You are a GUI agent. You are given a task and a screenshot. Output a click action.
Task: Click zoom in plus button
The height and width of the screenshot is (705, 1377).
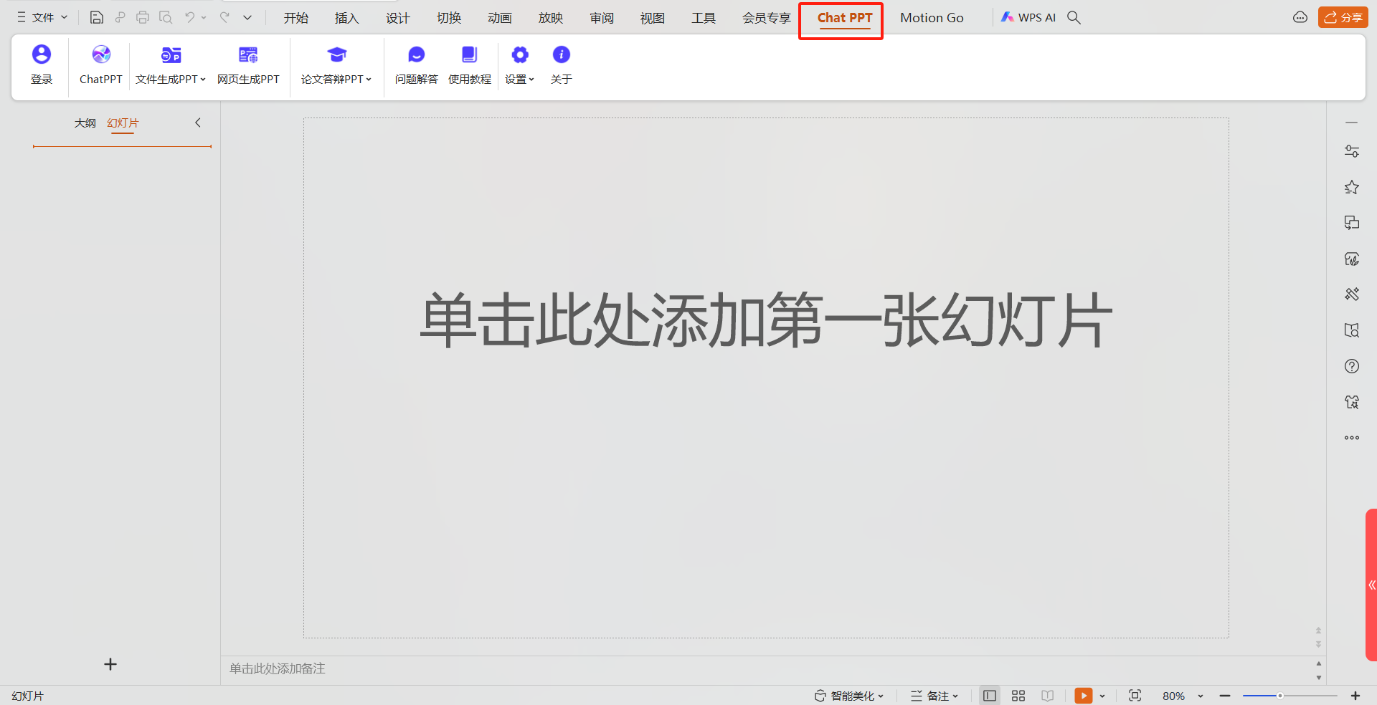tap(1355, 696)
